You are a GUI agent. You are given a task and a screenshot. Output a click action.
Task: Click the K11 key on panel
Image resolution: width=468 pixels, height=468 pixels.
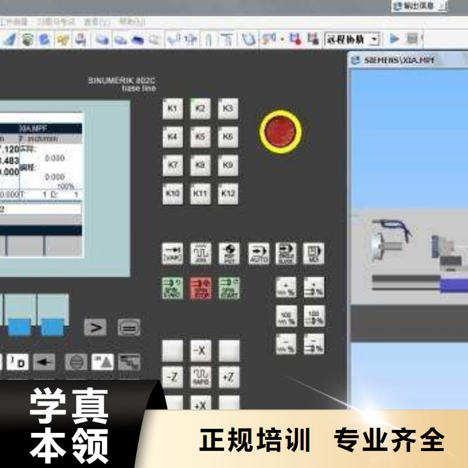click(200, 194)
